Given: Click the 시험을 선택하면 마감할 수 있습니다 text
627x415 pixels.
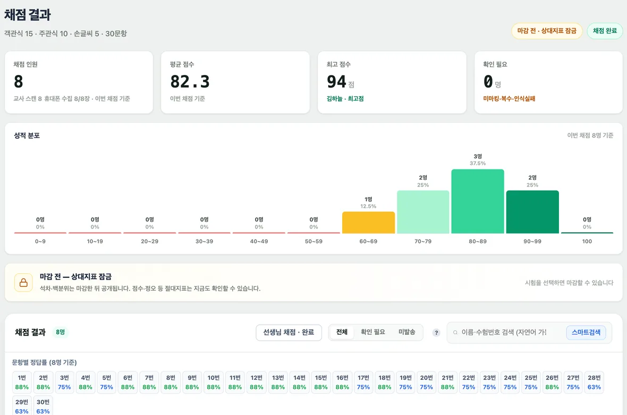Looking at the screenshot, I should (x=569, y=283).
